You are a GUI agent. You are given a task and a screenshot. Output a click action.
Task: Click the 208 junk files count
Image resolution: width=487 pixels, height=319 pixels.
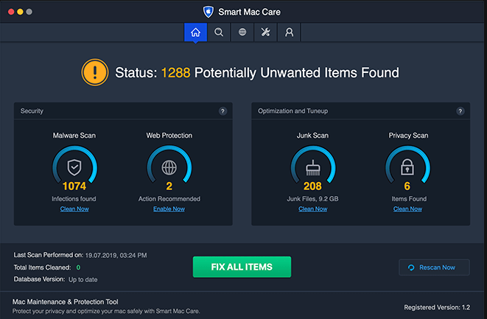coord(312,186)
